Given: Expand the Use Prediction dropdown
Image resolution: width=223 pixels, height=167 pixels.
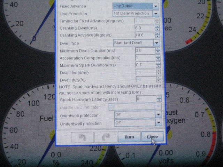Looking at the screenshot, I should tap(136, 14).
